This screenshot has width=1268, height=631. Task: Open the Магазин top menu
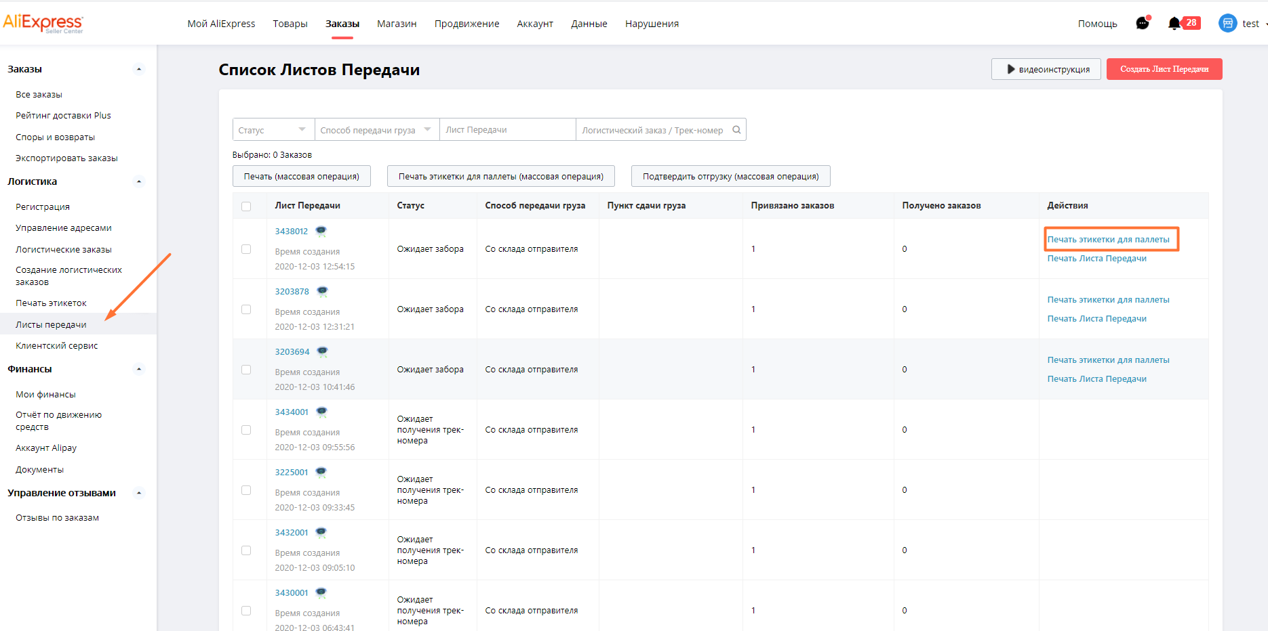click(397, 24)
